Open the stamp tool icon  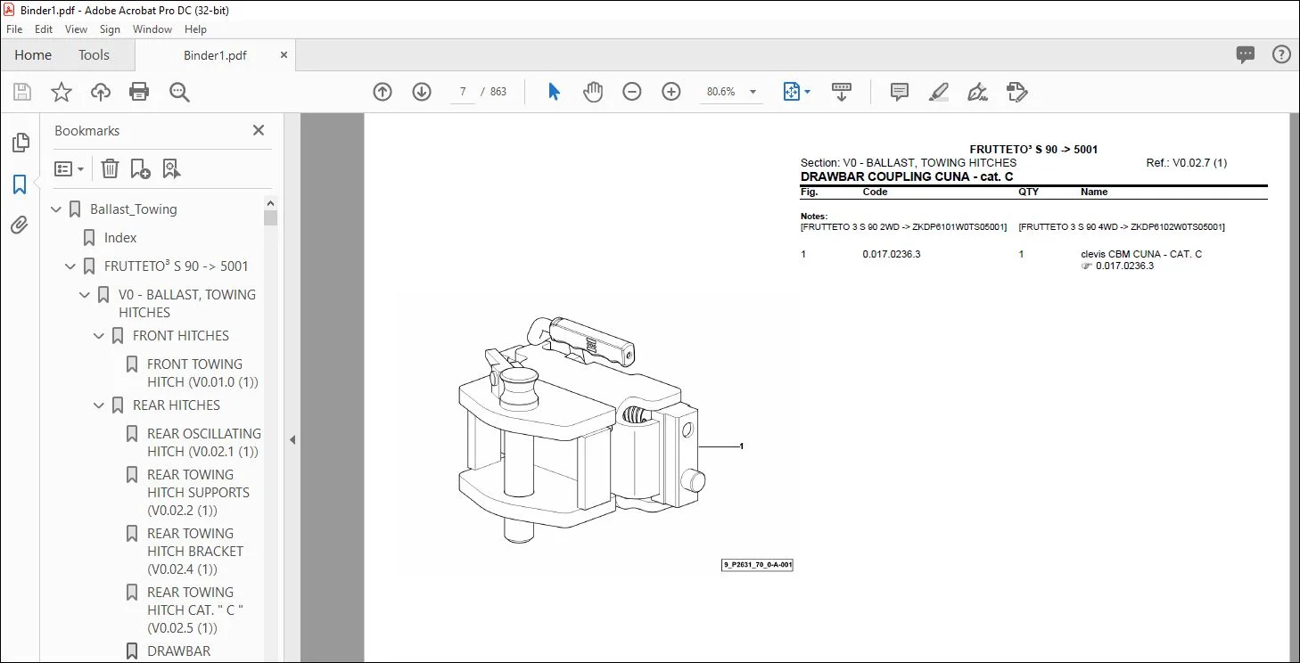click(x=1017, y=92)
